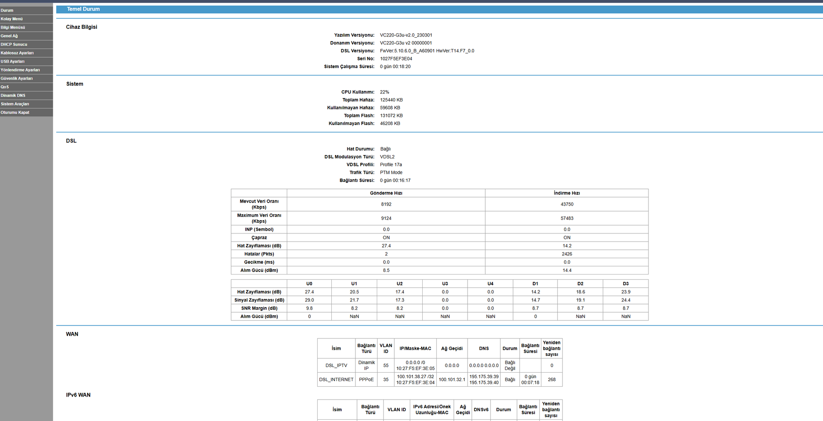This screenshot has width=823, height=421.
Task: Click D2 line attenuation 18.6
Action: (x=580, y=292)
